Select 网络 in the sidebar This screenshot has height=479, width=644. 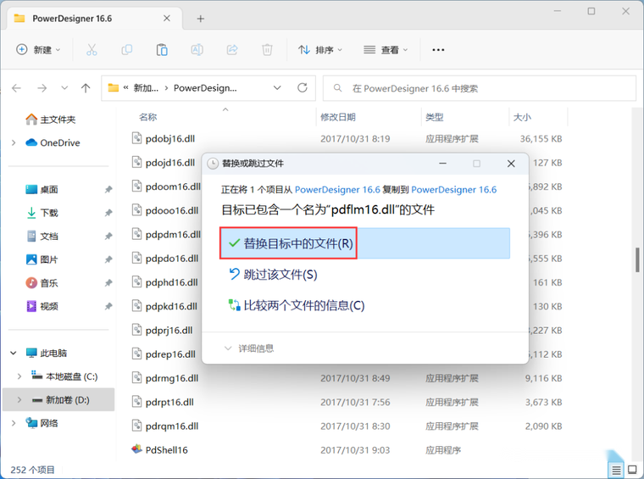tap(42, 423)
